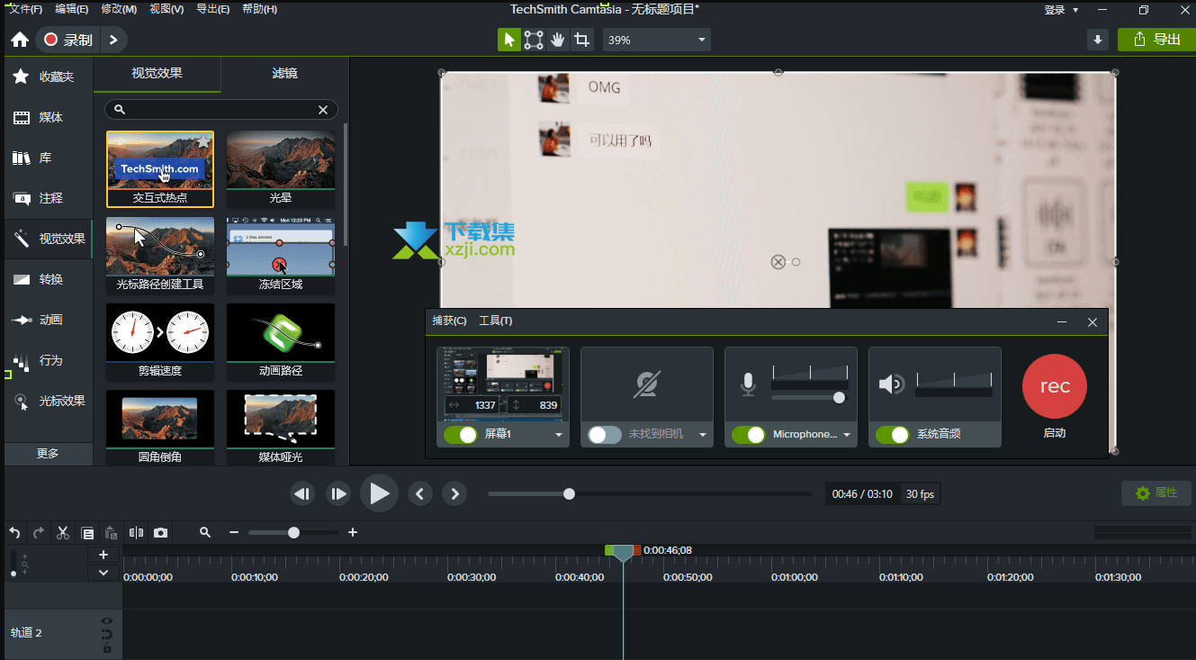
Task: Jump to the previous frame (step back)
Action: tap(302, 493)
